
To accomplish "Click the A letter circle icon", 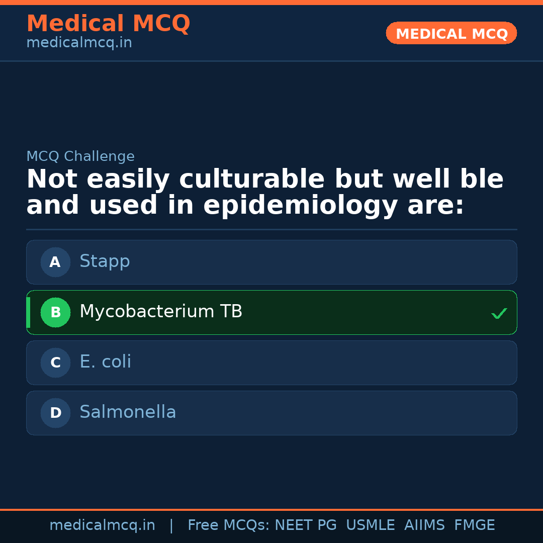I will coord(55,262).
